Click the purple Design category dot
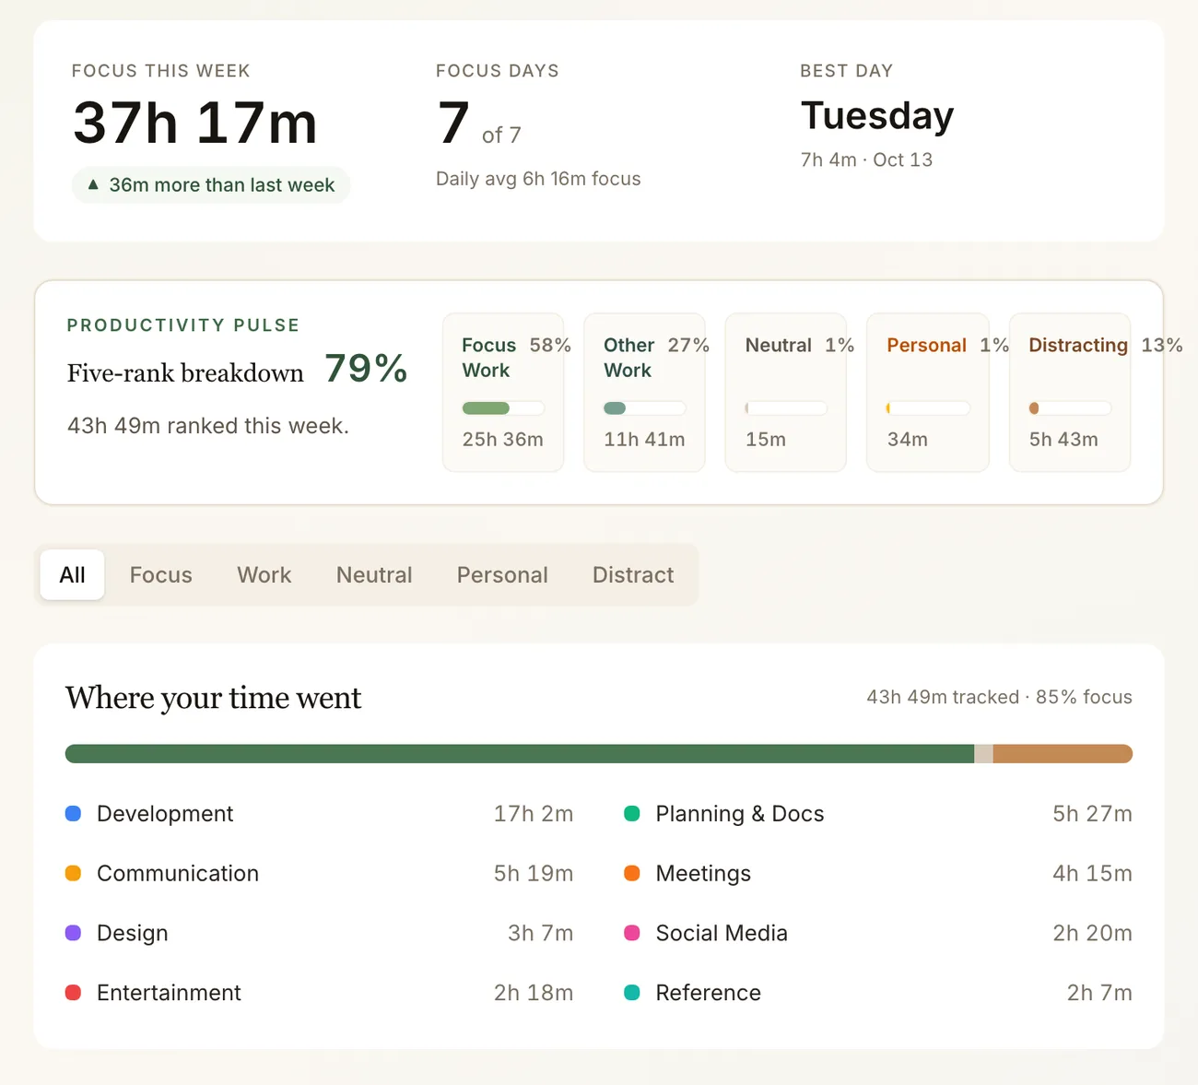This screenshot has height=1085, width=1198. pyautogui.click(x=73, y=933)
